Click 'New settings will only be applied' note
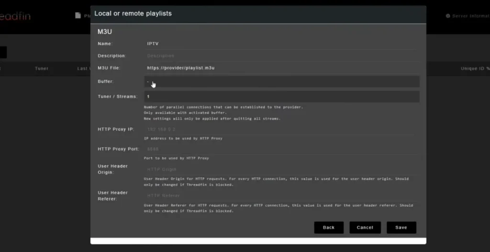490x252 pixels. [x=212, y=119]
